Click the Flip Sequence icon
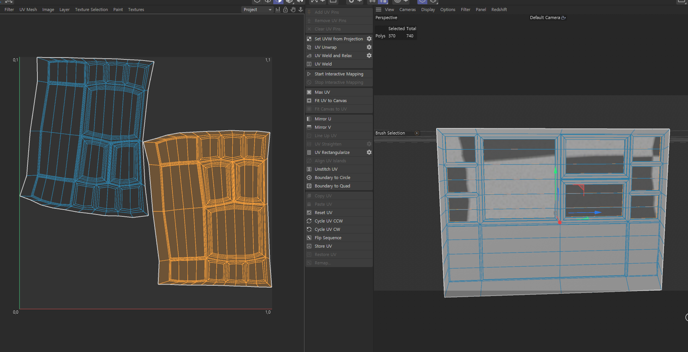This screenshot has width=688, height=352. coord(309,238)
